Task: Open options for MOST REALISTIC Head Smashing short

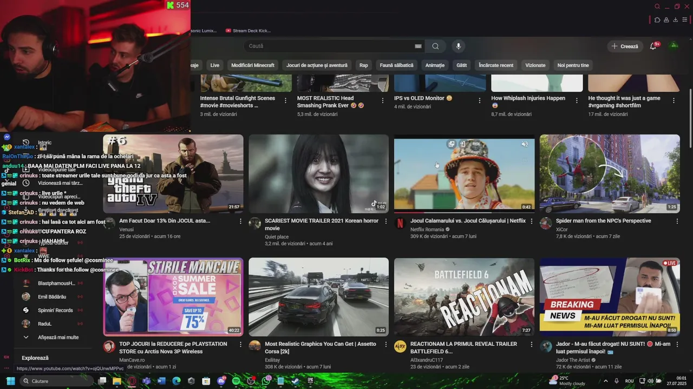Action: pos(382,100)
